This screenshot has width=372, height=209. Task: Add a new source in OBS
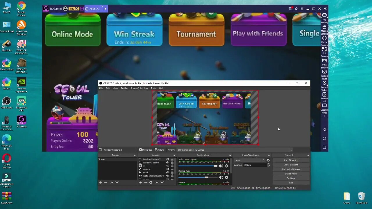tap(140, 183)
